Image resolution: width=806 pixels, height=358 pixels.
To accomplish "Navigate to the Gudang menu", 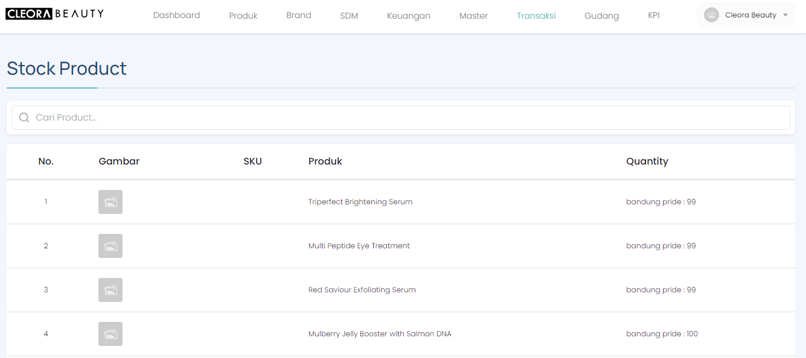I will click(601, 16).
